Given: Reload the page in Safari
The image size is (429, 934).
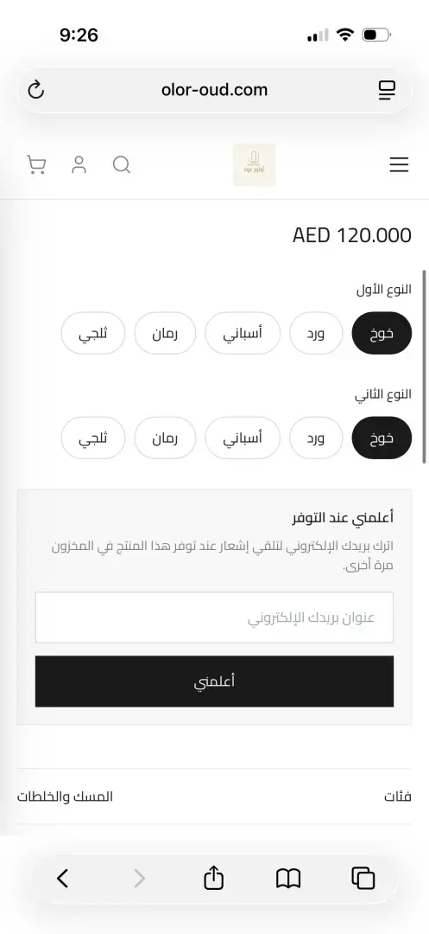Looking at the screenshot, I should [36, 91].
